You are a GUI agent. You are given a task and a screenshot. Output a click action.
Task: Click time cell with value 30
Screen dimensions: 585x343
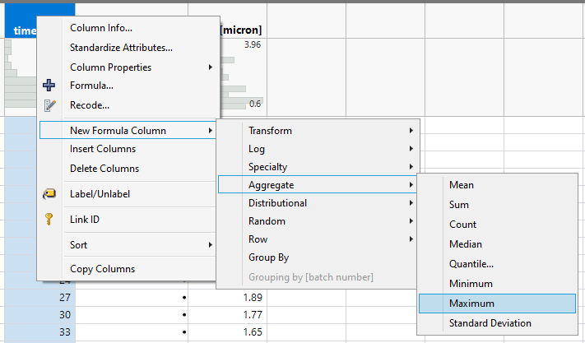[40, 315]
